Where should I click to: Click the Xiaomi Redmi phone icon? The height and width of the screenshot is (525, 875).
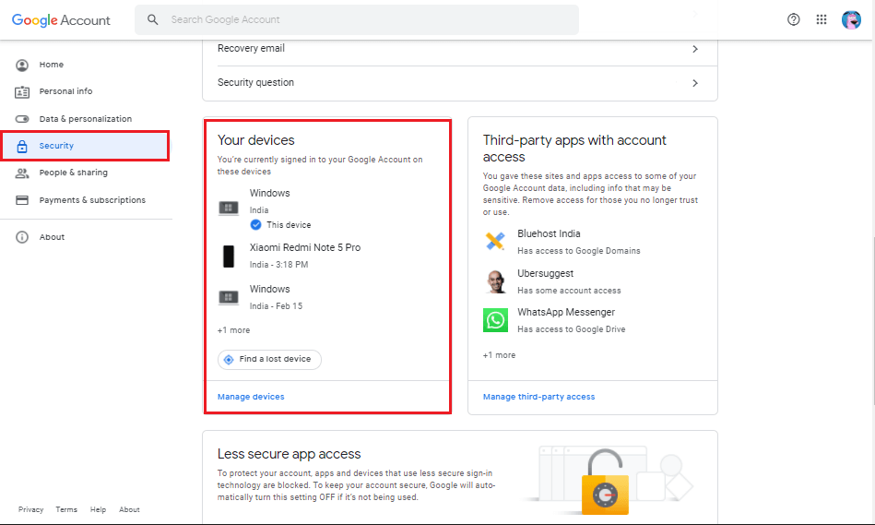click(229, 257)
